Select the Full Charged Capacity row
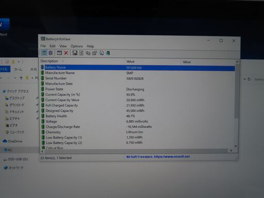This screenshot has width=264, height=198. point(138,105)
